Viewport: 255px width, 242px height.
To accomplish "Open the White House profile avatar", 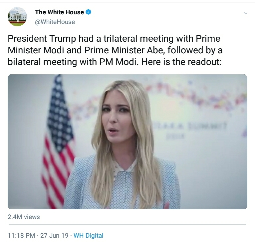I will pyautogui.click(x=17, y=17).
